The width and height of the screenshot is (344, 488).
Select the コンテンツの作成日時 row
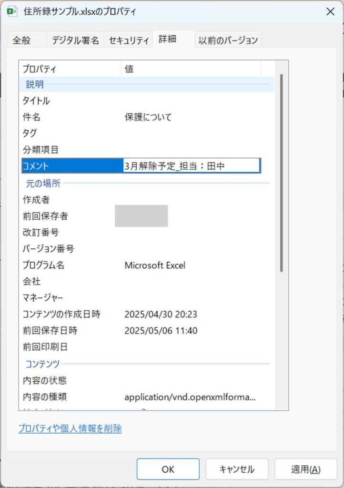146,314
